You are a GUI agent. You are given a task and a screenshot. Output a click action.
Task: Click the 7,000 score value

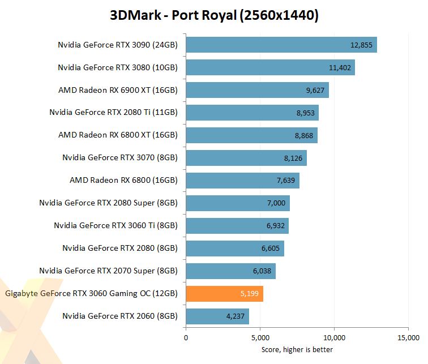(x=276, y=203)
